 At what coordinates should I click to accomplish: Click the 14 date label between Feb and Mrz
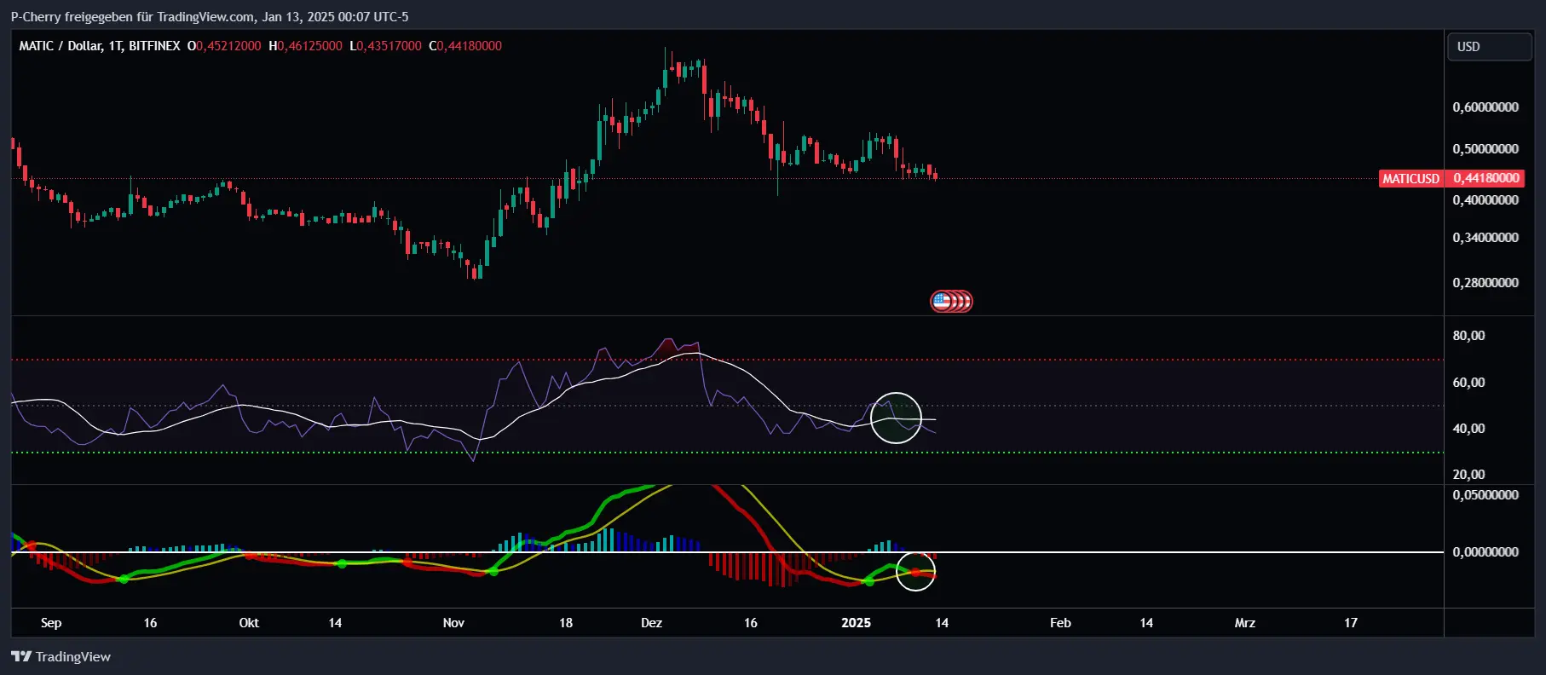pyautogui.click(x=1146, y=623)
